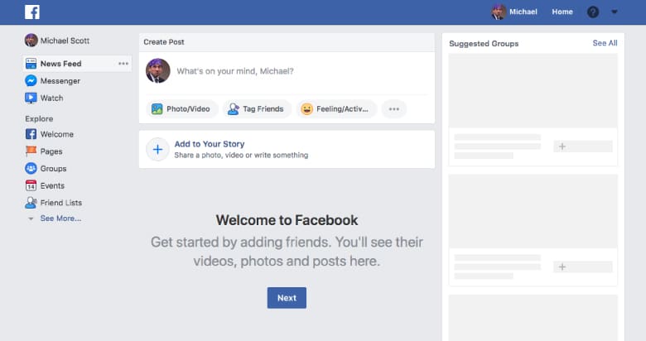The image size is (646, 341).
Task: Click the Welcome to Facebook heading
Action: (x=287, y=220)
